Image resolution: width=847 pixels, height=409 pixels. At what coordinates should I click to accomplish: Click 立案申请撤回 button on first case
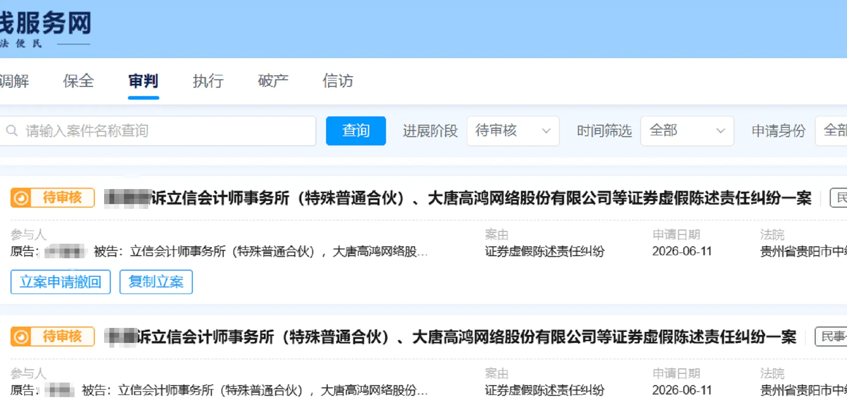click(60, 282)
